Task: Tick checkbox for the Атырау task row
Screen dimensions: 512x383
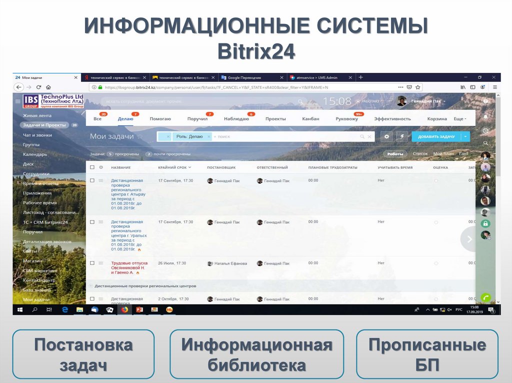Action: point(92,180)
